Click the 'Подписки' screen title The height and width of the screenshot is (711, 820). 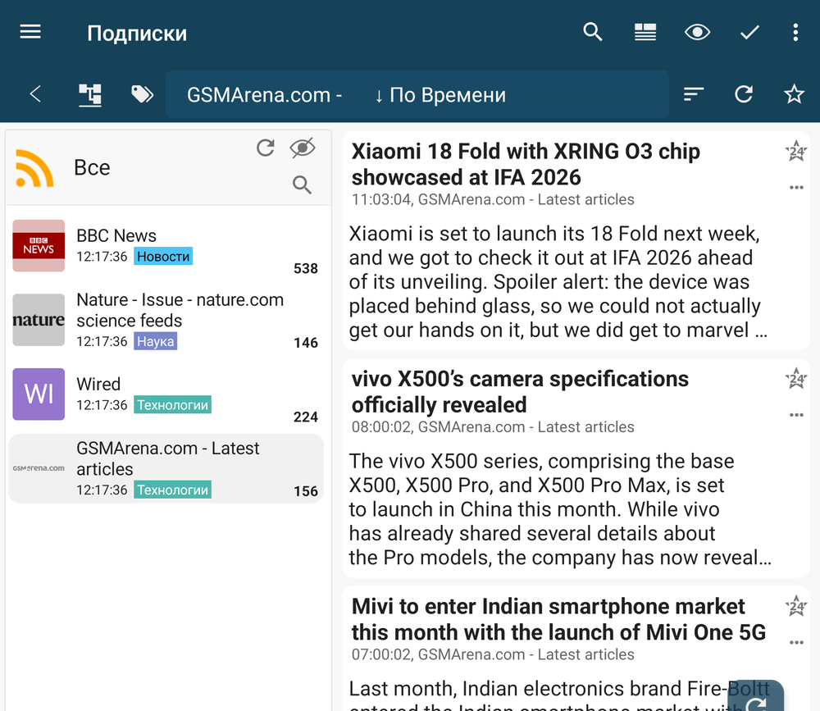pos(137,34)
